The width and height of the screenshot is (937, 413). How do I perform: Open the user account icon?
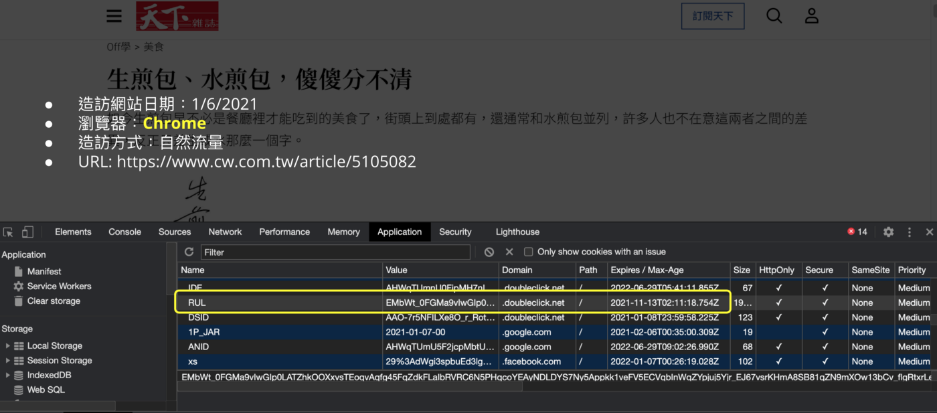811,15
